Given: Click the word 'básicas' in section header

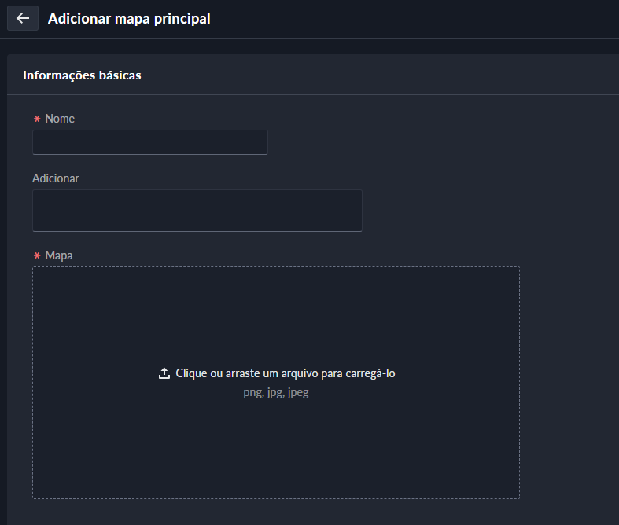Looking at the screenshot, I should (x=120, y=75).
